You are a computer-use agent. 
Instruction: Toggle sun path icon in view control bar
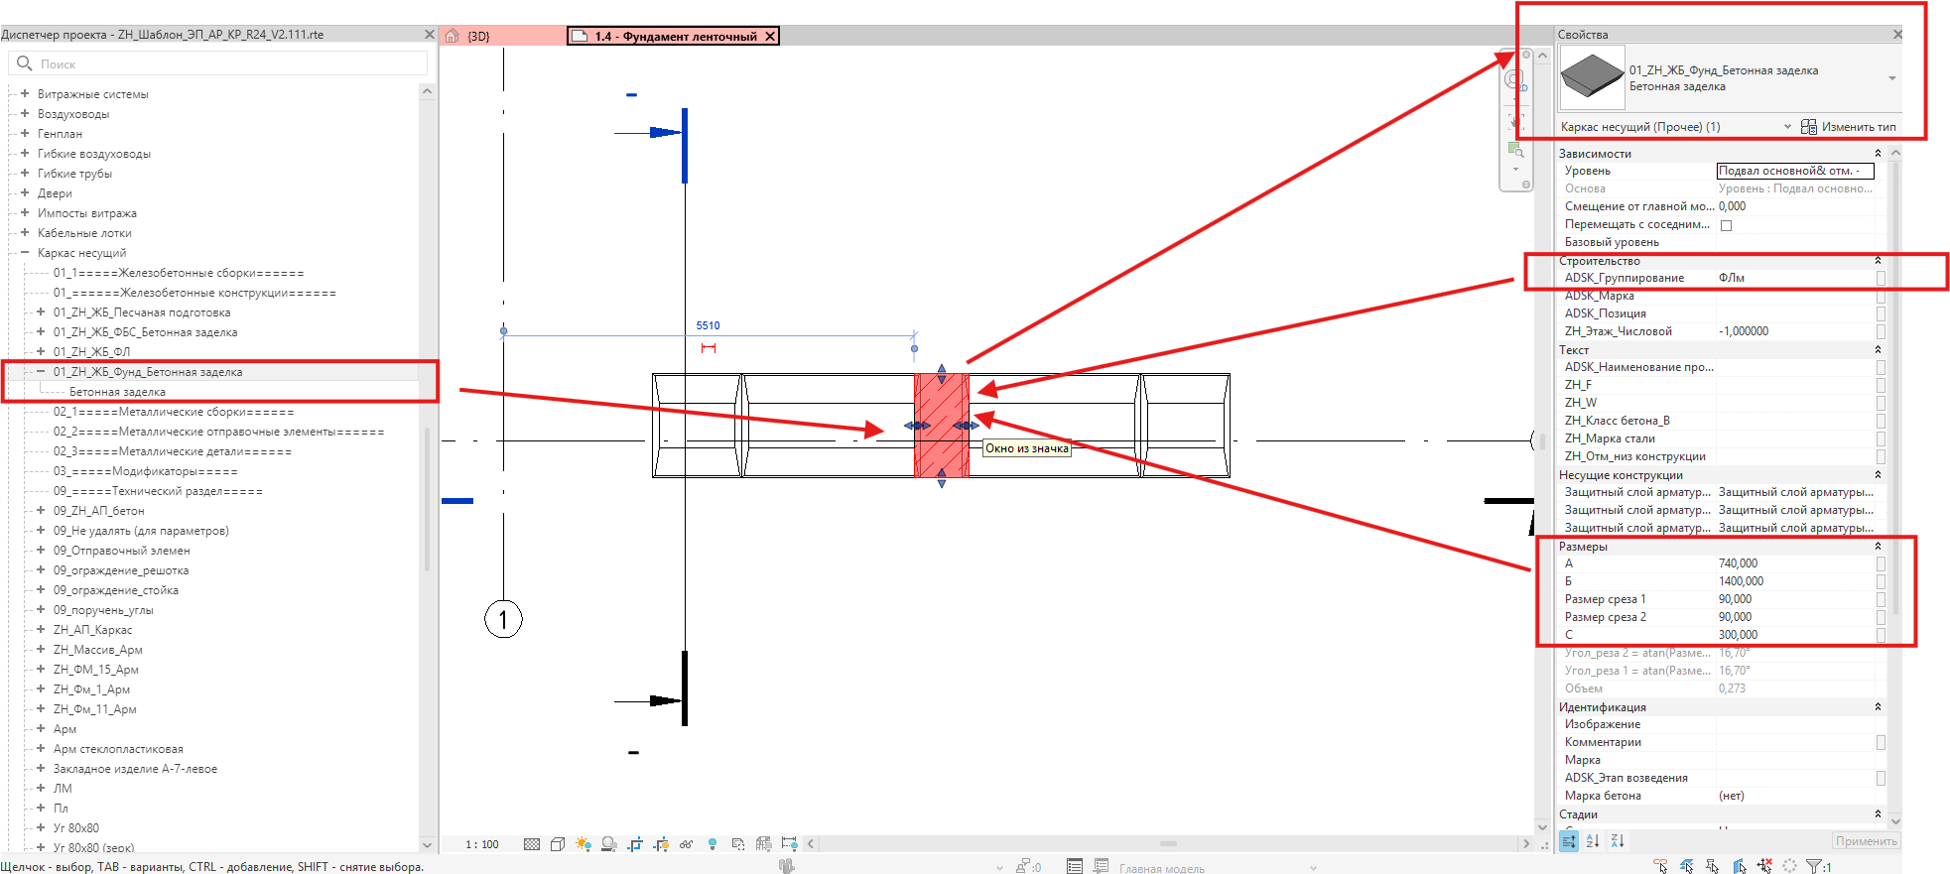584,844
